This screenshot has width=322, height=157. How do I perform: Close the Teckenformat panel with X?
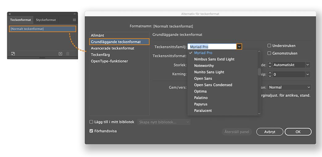coord(10,14)
